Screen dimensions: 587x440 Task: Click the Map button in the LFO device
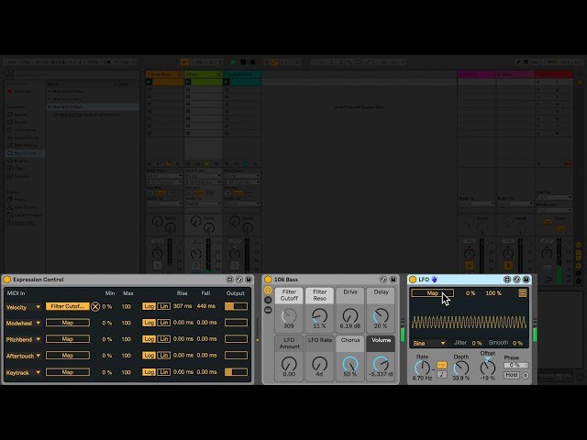(432, 293)
